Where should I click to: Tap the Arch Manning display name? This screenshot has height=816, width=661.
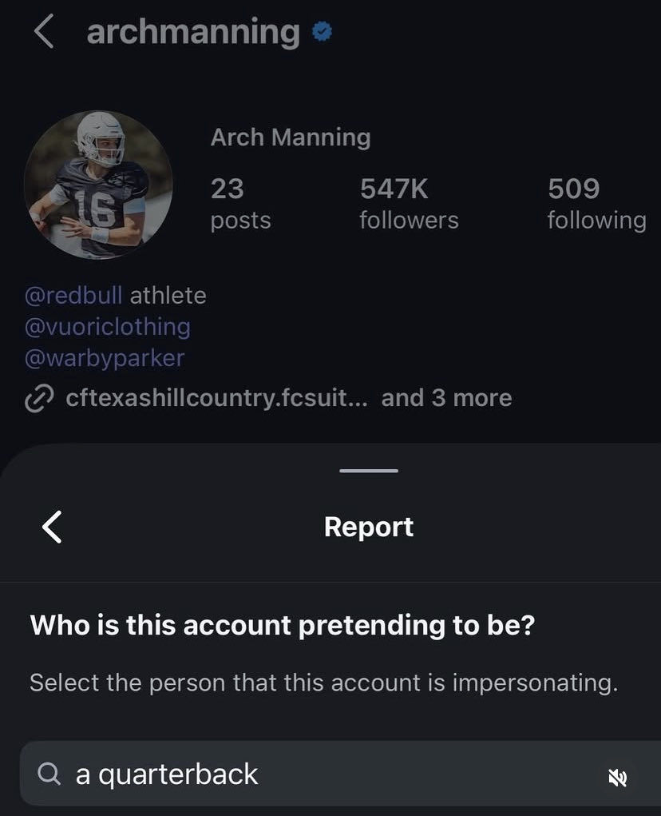pos(291,137)
